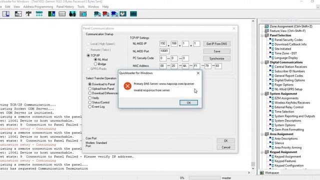
Task: Choose Download to Panel transfer operation
Action: pyautogui.click(x=89, y=84)
